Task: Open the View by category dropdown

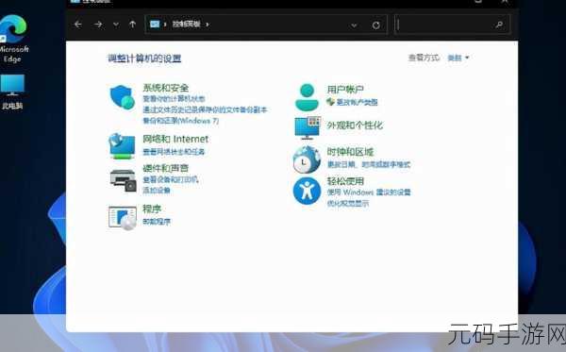Action: 458,58
